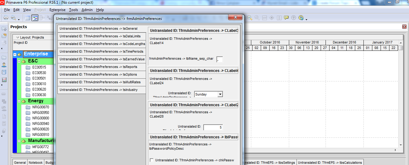The height and width of the screenshot is (165, 409).
Task: Click the October 2016 timescale header
Action: (x=270, y=42)
